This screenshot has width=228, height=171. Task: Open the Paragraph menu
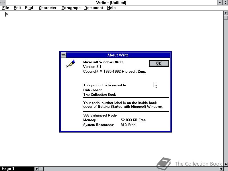tap(71, 8)
